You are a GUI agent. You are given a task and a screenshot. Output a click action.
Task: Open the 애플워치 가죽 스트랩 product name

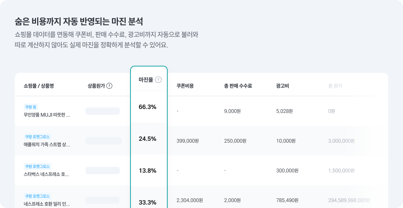(x=47, y=144)
